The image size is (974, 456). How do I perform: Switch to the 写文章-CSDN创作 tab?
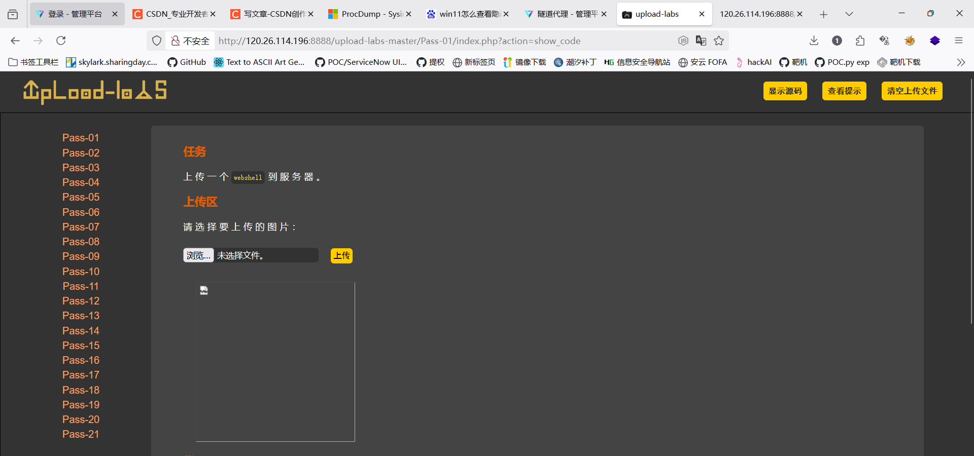pos(272,14)
